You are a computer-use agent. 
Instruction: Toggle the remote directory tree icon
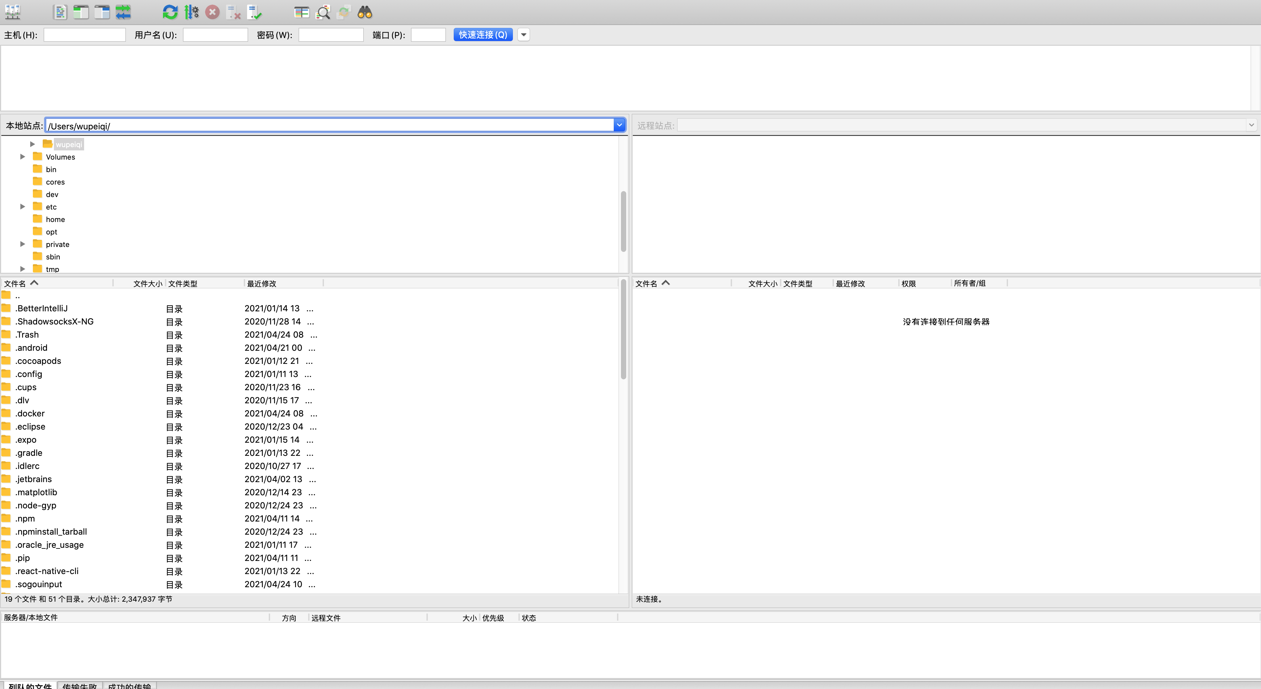102,12
